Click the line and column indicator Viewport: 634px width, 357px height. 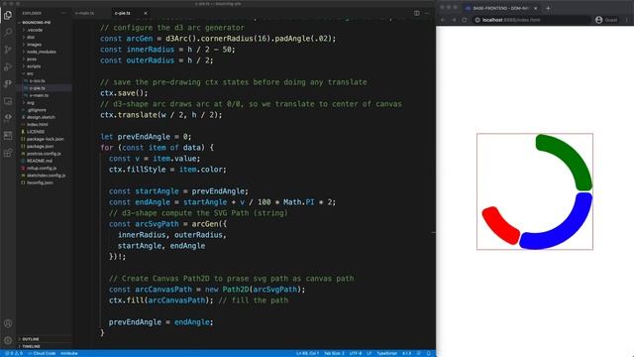coord(307,353)
